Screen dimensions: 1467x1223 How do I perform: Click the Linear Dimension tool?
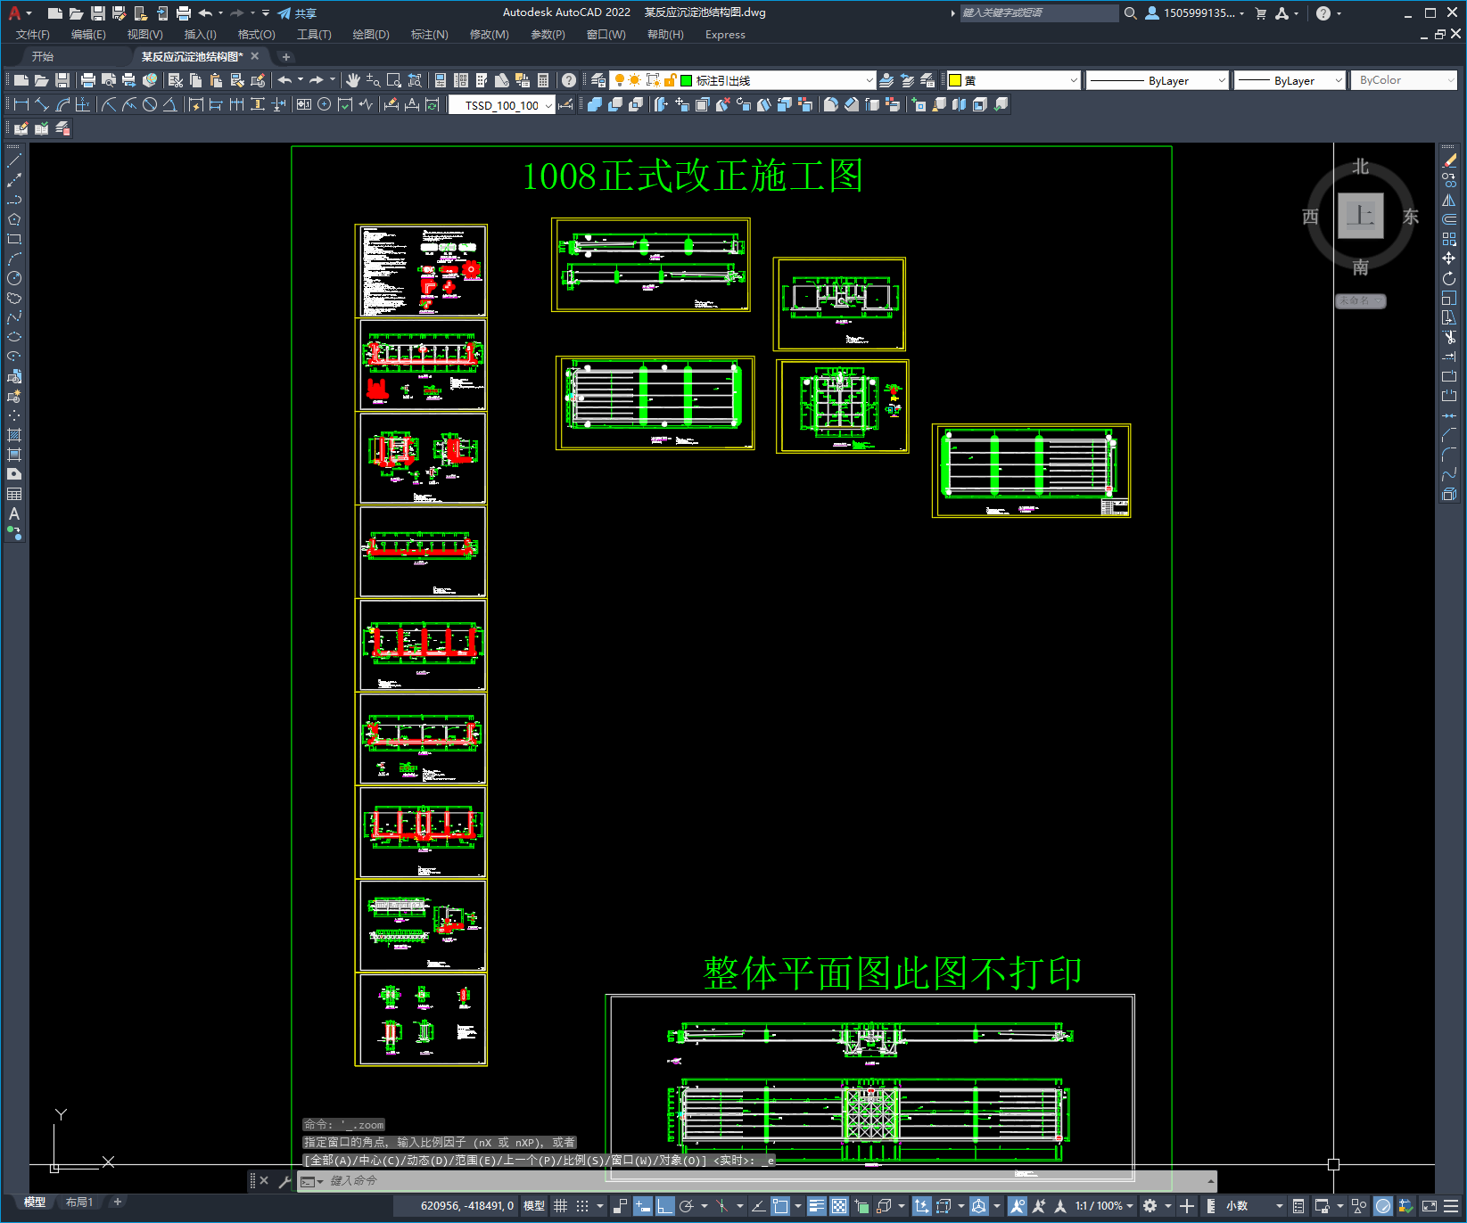click(21, 104)
